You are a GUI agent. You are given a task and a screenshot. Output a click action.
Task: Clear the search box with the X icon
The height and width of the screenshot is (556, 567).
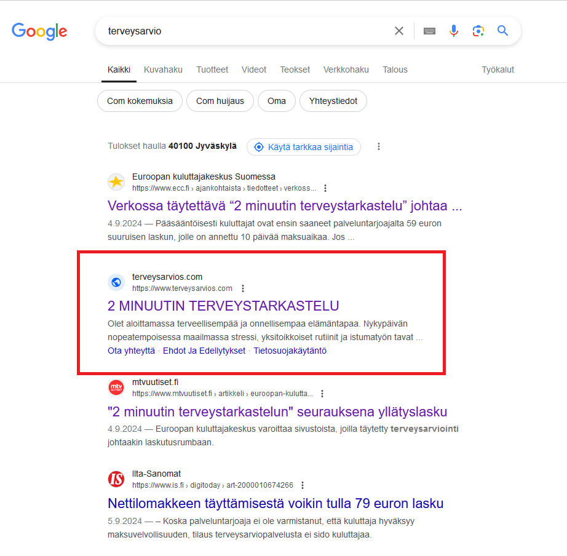click(399, 31)
